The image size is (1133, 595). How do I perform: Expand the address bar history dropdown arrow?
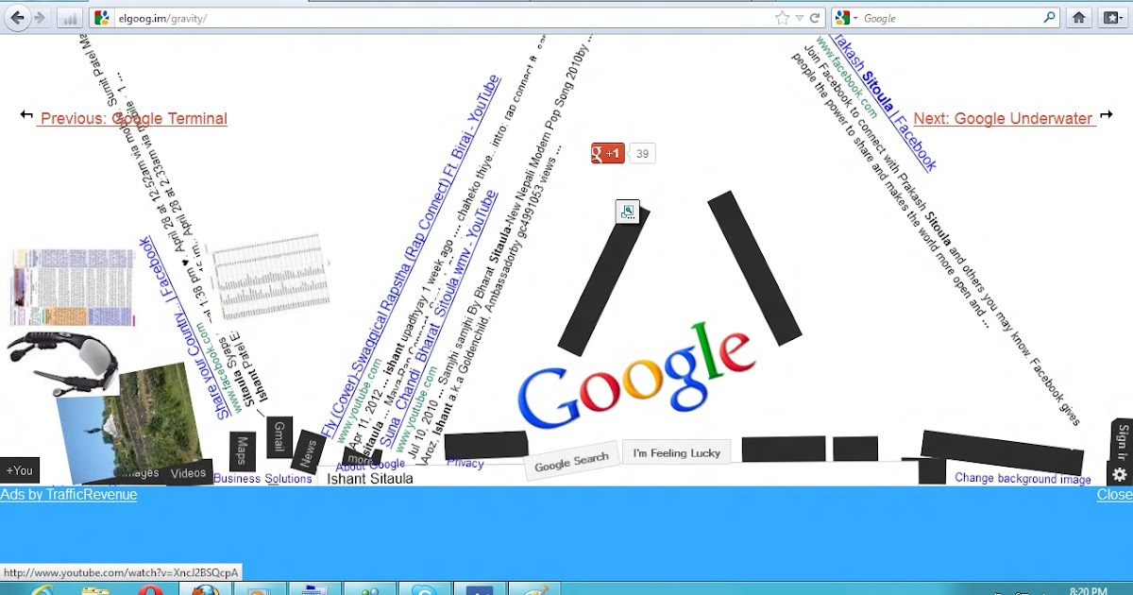pos(799,18)
